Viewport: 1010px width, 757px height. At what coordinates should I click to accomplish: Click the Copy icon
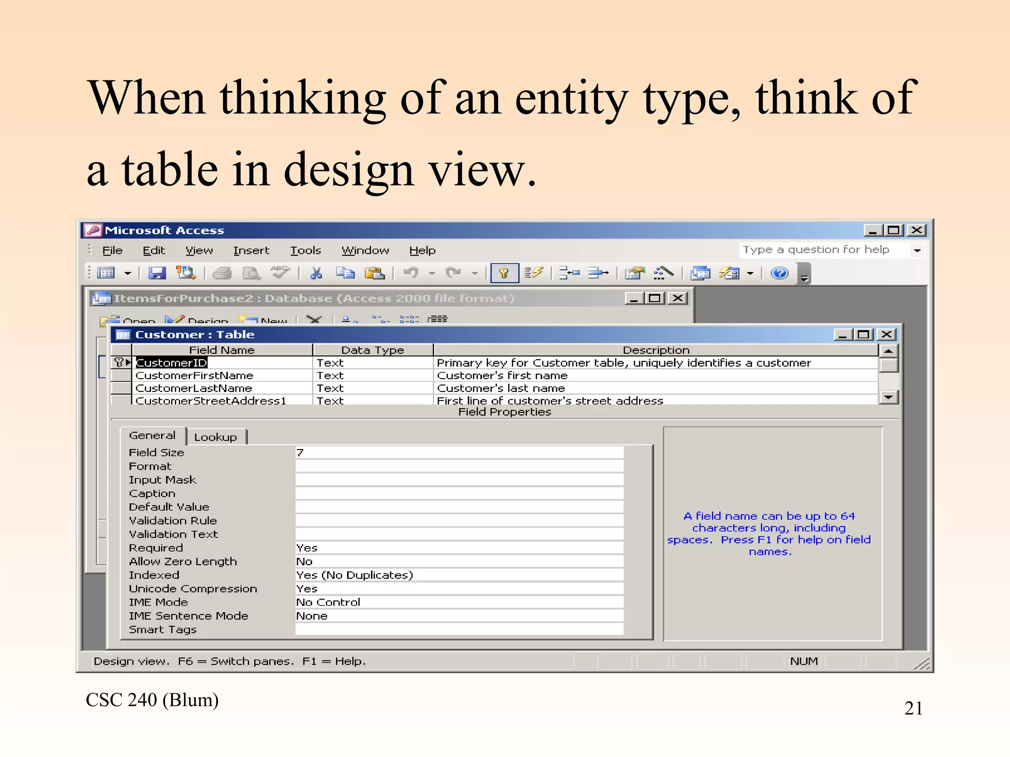pyautogui.click(x=345, y=273)
